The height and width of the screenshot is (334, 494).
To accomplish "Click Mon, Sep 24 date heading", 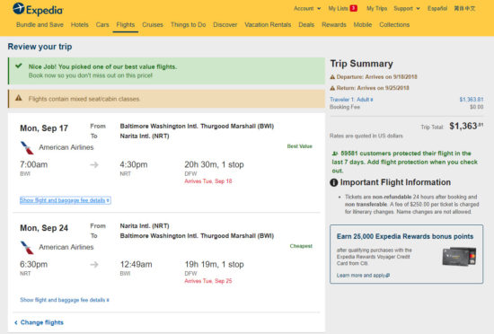I will pyautogui.click(x=44, y=228).
